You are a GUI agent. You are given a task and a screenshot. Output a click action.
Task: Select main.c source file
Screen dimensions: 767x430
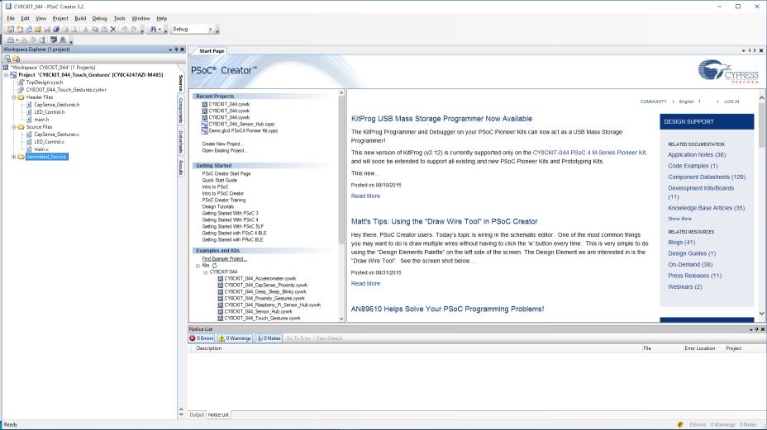click(x=41, y=149)
